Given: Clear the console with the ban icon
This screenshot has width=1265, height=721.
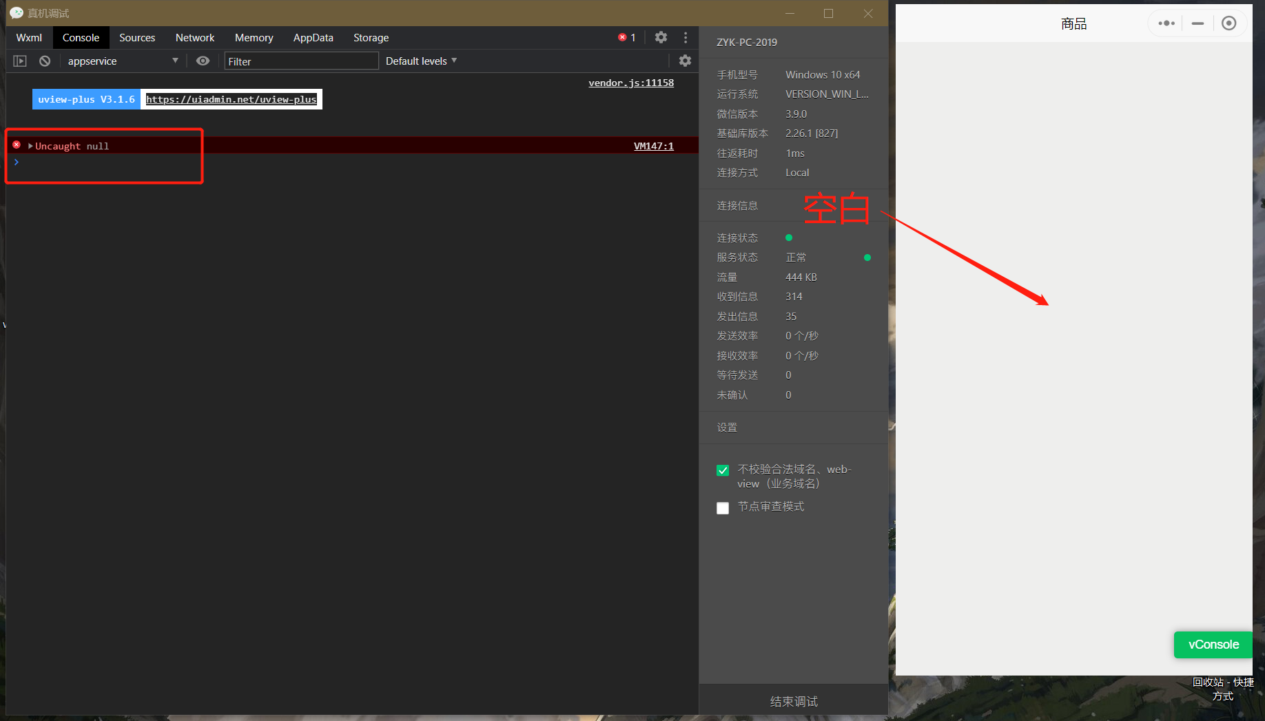Looking at the screenshot, I should (x=45, y=61).
